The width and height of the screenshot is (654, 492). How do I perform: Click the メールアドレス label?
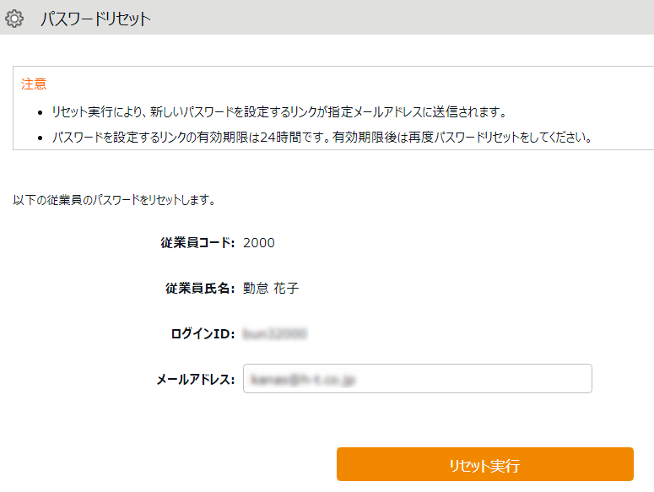tap(195, 380)
